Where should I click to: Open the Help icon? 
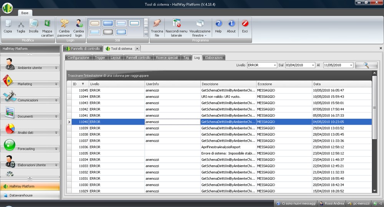click(x=218, y=23)
